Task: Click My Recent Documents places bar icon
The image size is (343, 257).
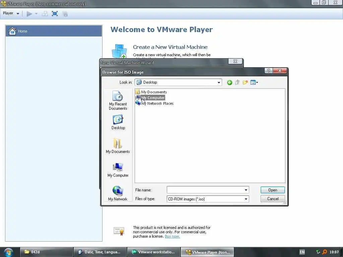Action: point(118,100)
